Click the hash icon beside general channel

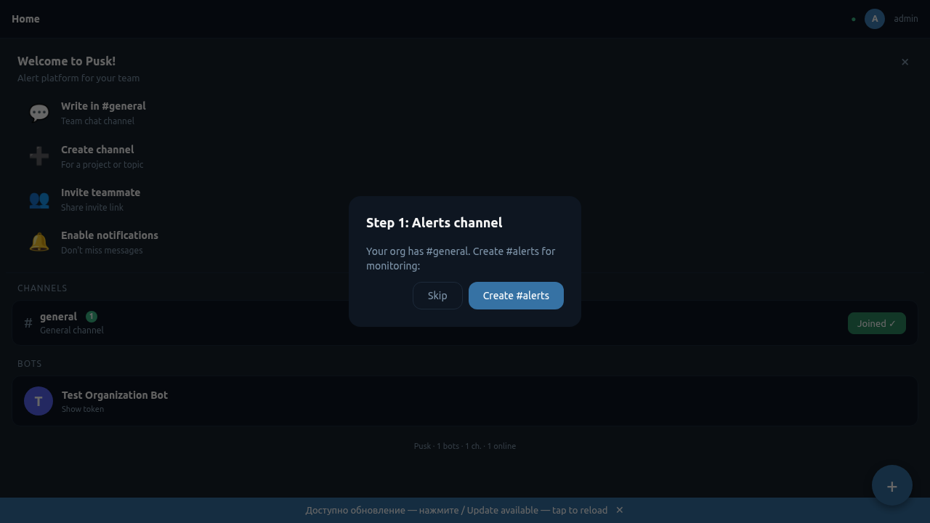(28, 323)
